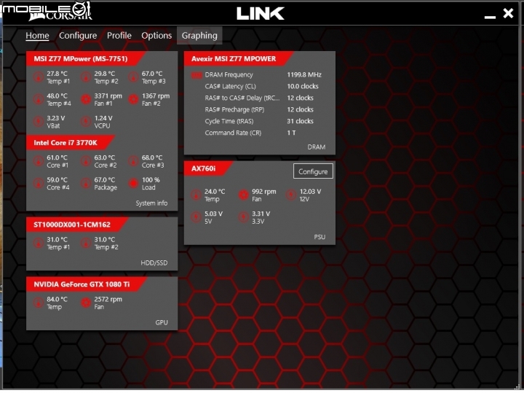Click the AX760i 5V voltage icon

pyautogui.click(x=196, y=217)
